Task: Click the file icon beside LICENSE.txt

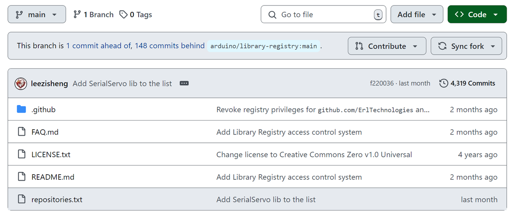Action: [x=22, y=154]
